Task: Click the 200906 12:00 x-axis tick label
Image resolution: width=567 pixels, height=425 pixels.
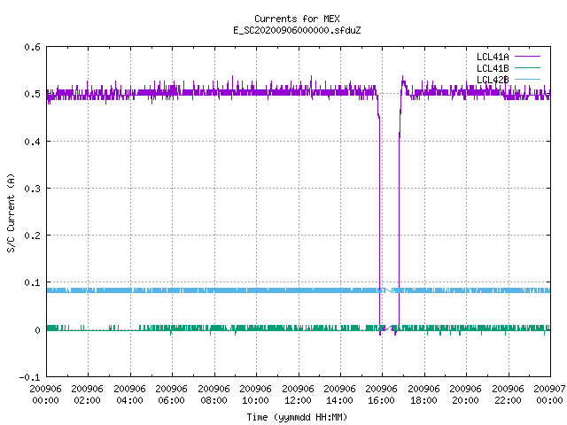Action: pyautogui.click(x=298, y=395)
